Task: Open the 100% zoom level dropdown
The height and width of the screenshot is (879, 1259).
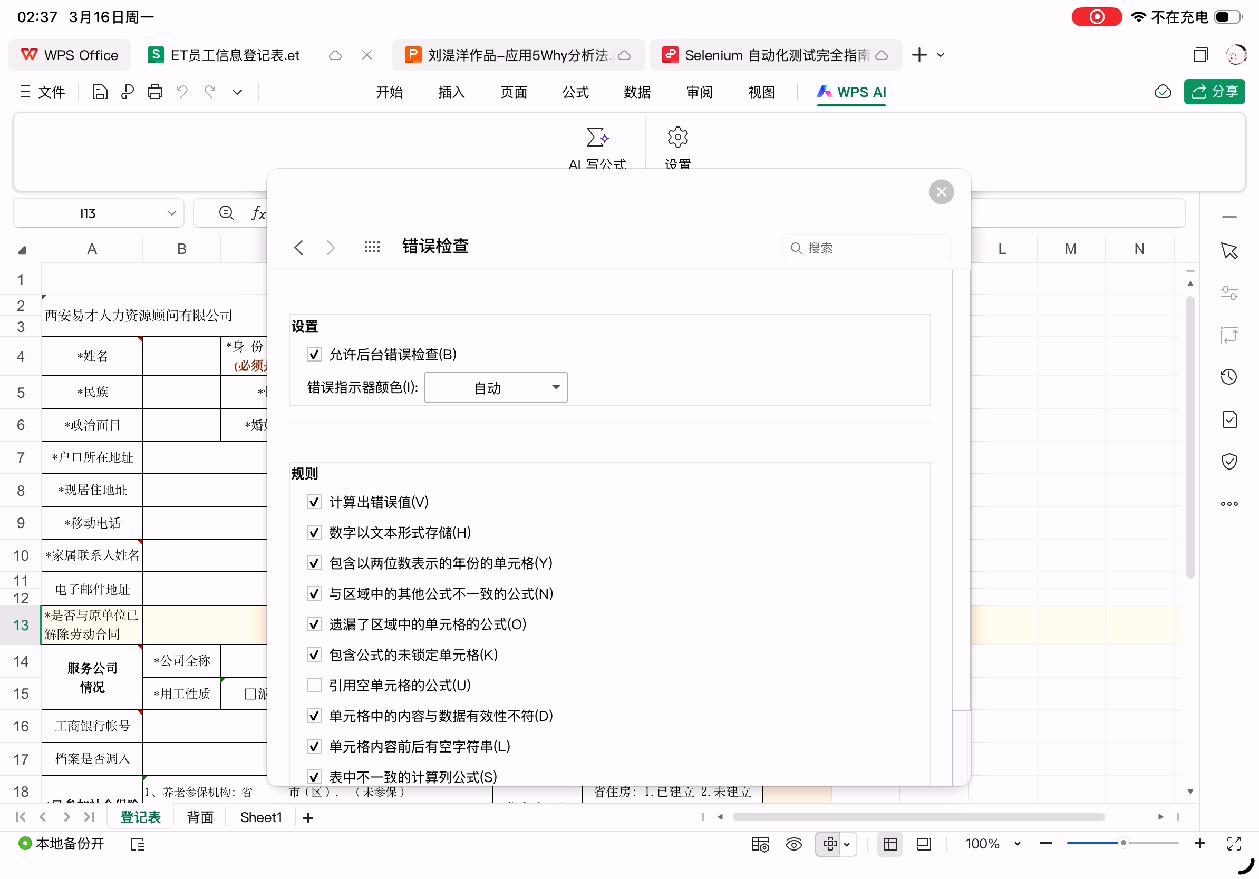Action: 1016,844
